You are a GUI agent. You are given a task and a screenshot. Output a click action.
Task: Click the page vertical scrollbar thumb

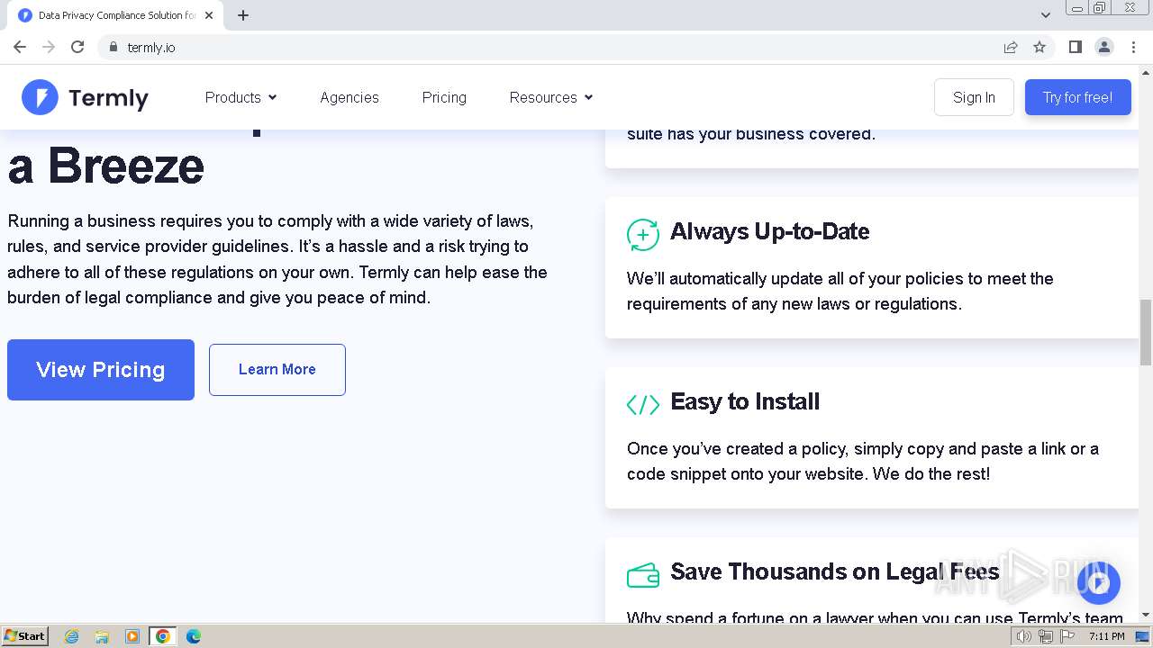point(1145,332)
